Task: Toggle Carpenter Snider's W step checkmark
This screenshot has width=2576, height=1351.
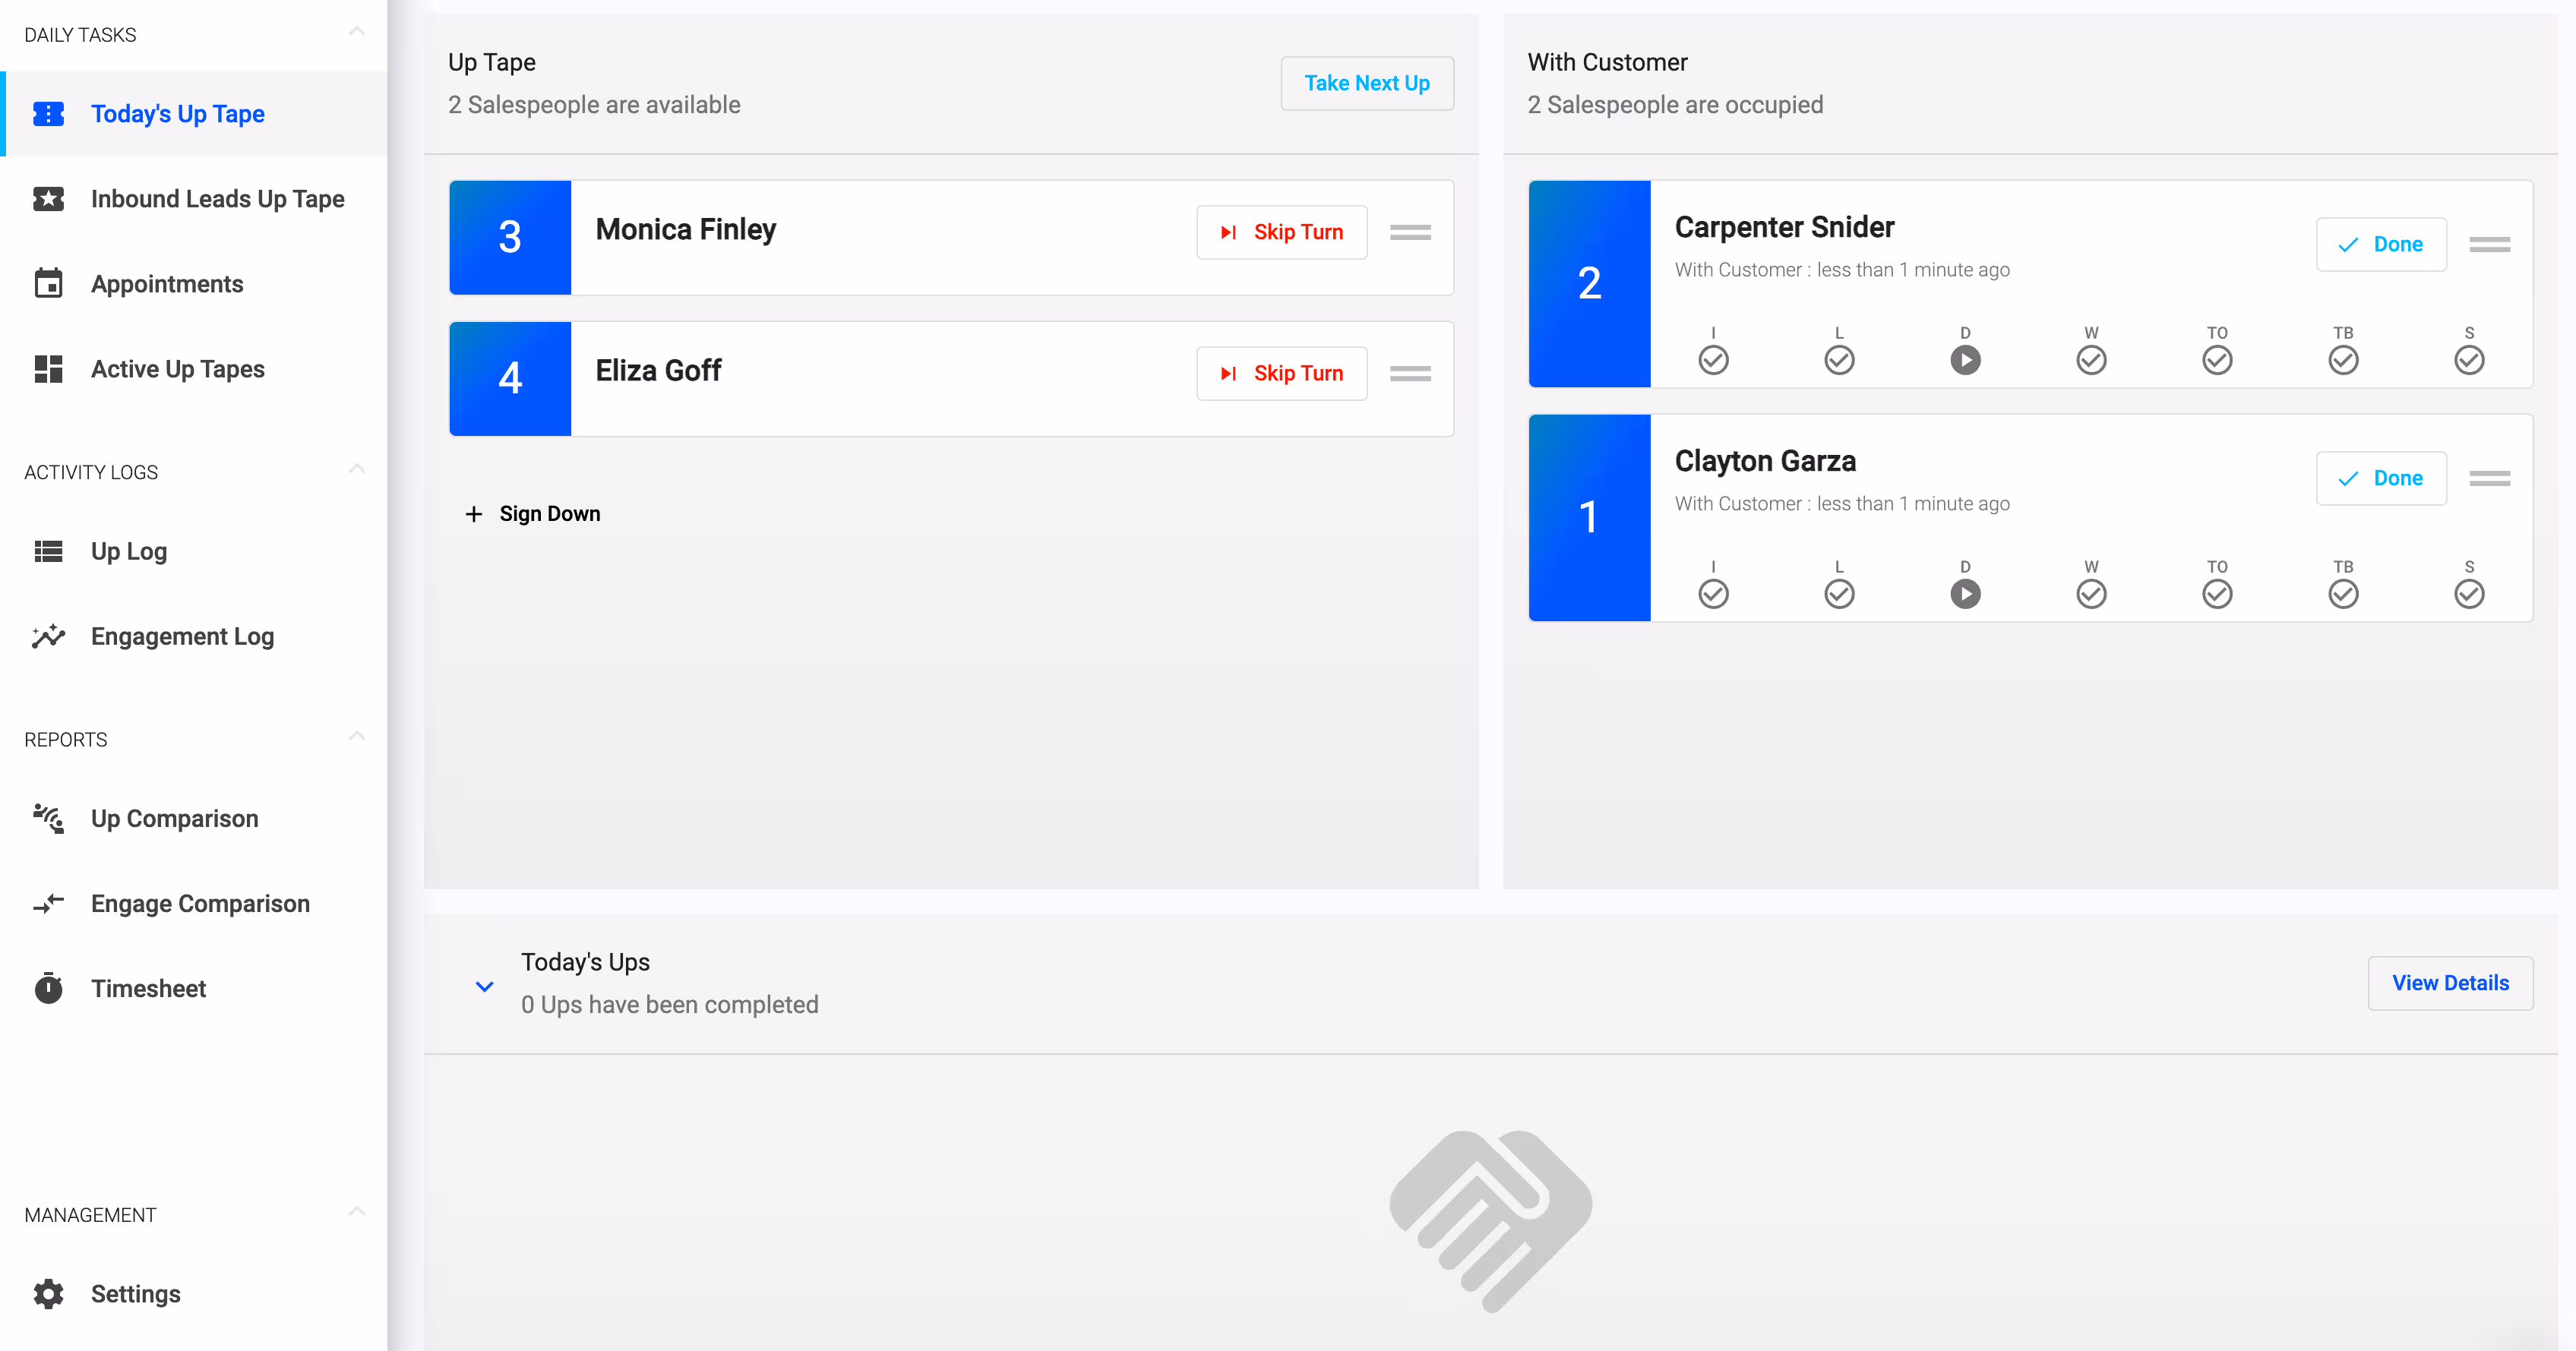Action: point(2091,360)
